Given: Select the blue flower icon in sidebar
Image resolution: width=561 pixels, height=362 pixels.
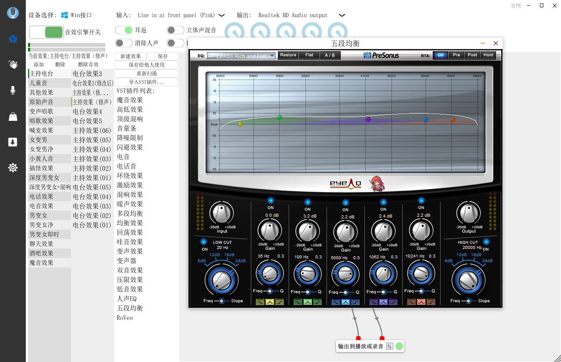Looking at the screenshot, I should 13,39.
